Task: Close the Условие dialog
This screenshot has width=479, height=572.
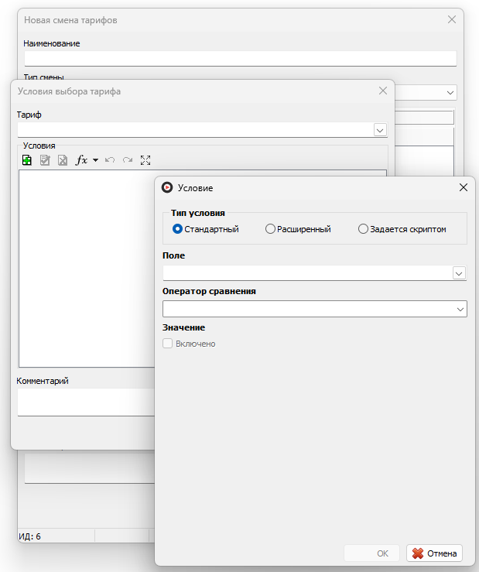Action: pos(464,187)
